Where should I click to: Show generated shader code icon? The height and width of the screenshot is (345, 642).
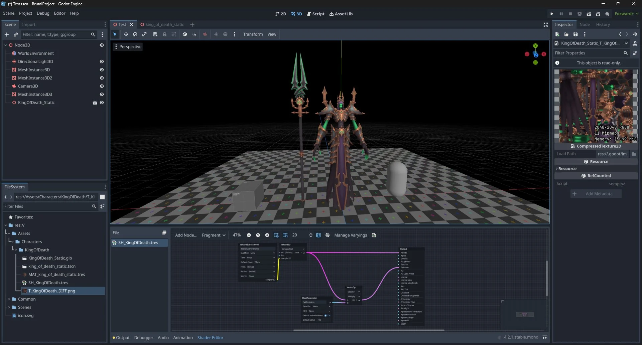pyautogui.click(x=374, y=235)
